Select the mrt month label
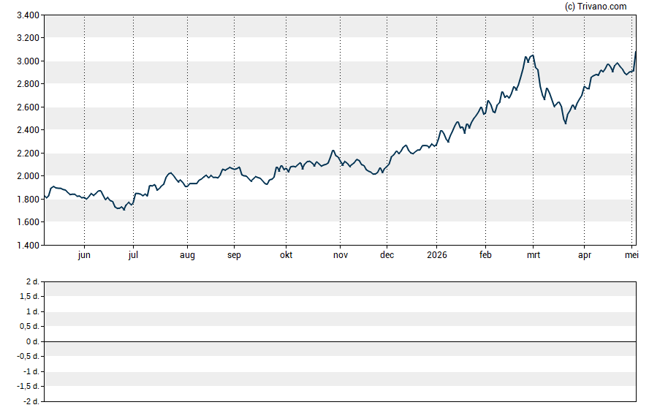The height and width of the screenshot is (413, 649). tap(533, 255)
